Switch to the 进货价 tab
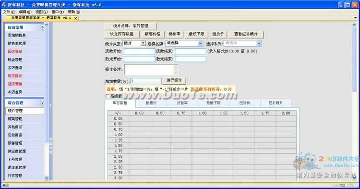The width and height of the screenshot is (360, 189). (x=244, y=103)
